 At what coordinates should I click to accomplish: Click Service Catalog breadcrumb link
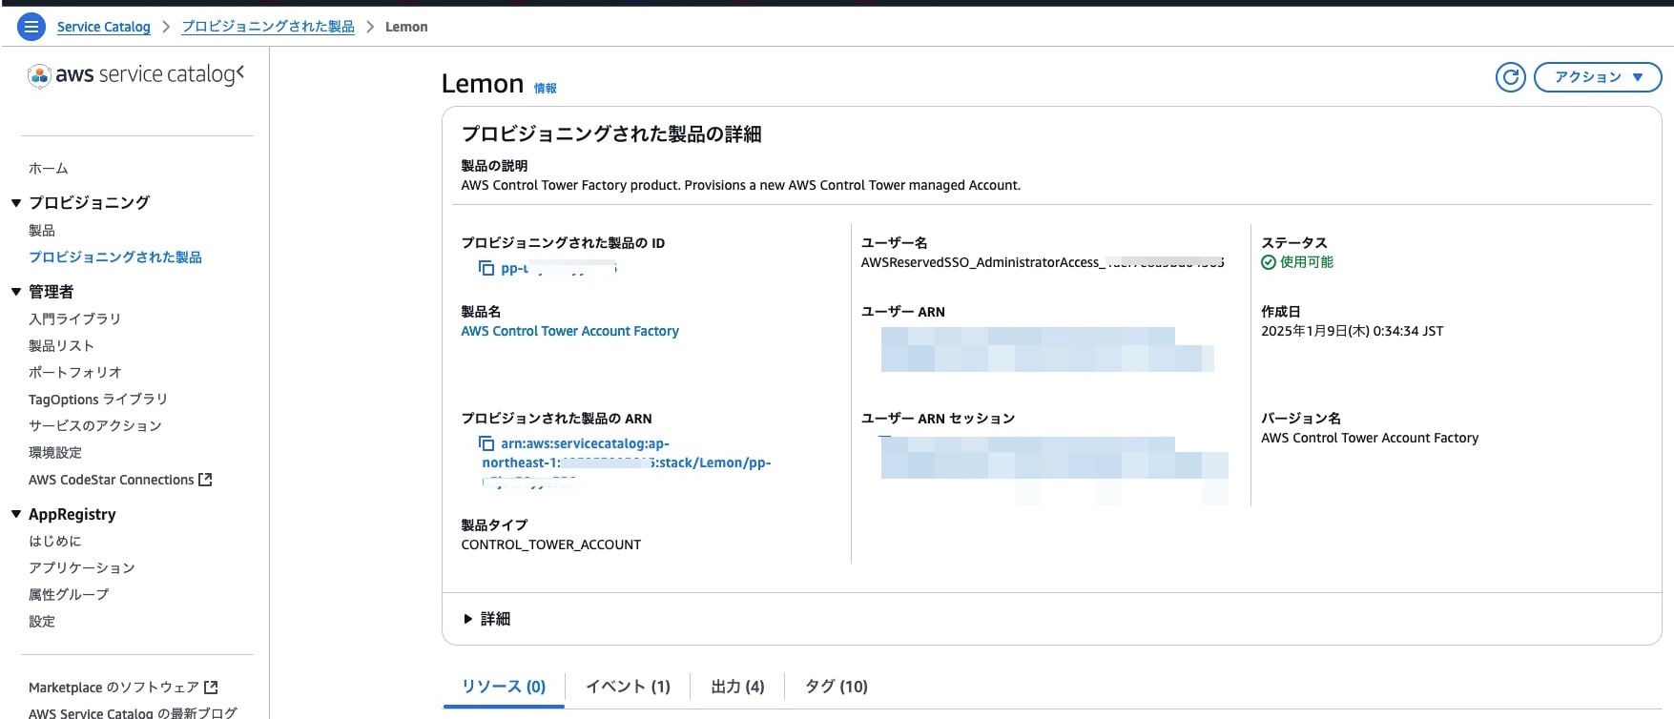[104, 27]
